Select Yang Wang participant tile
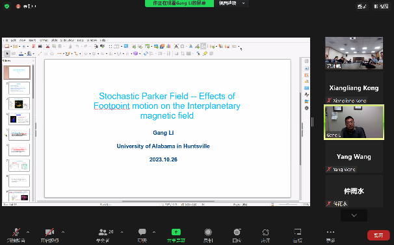 click(x=354, y=157)
